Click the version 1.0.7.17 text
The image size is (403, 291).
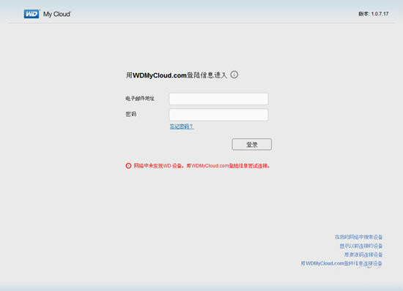(x=374, y=14)
